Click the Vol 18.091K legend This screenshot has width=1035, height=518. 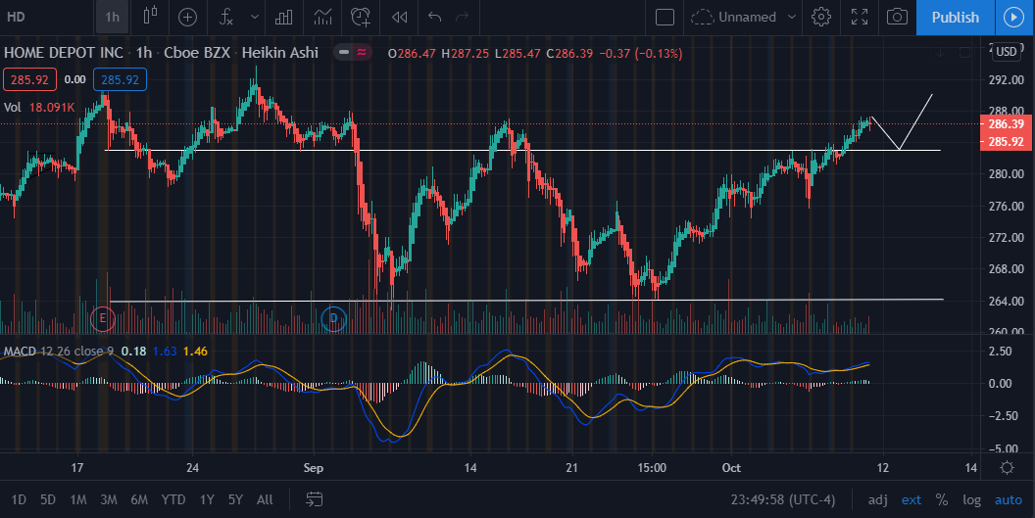[39, 107]
